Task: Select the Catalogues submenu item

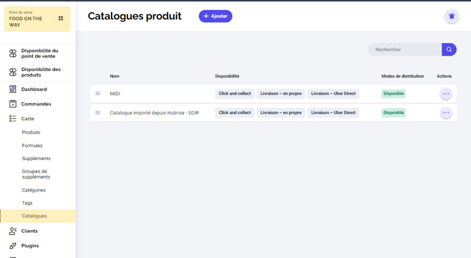Action: 38,216
